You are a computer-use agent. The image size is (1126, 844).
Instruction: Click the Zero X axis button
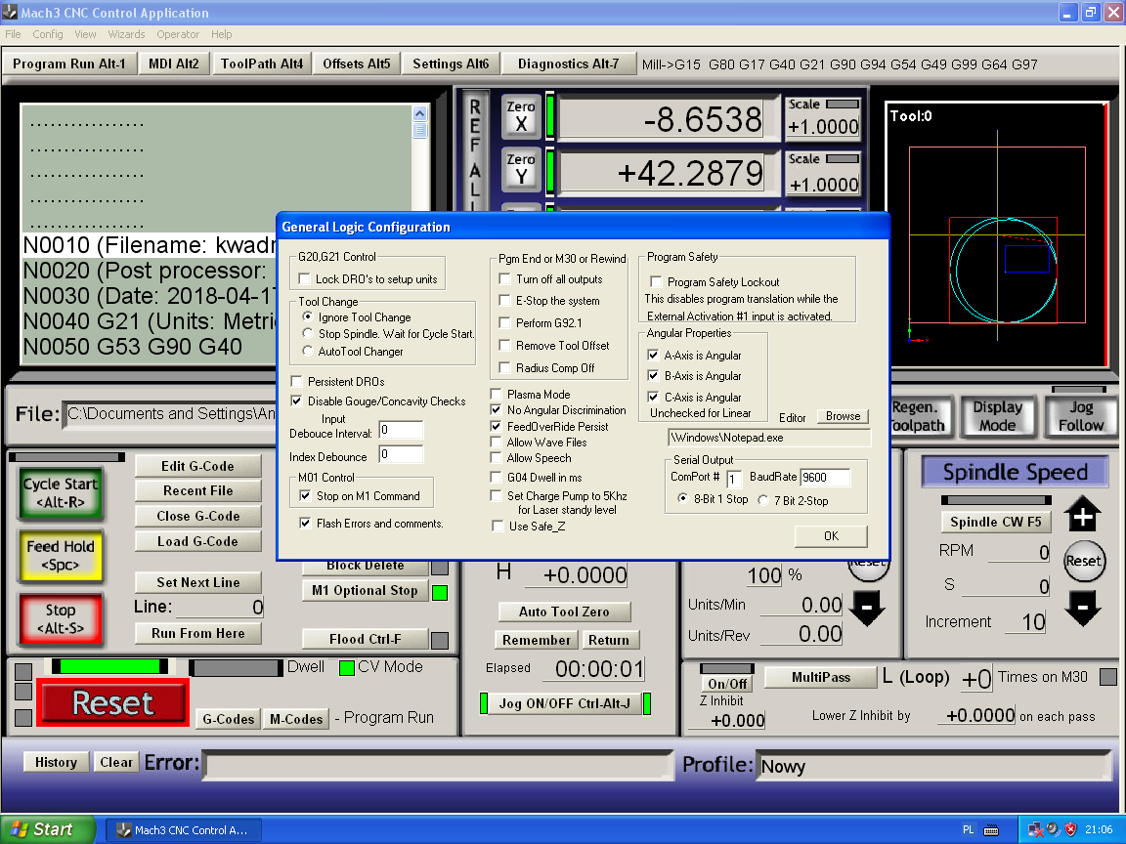tap(521, 115)
